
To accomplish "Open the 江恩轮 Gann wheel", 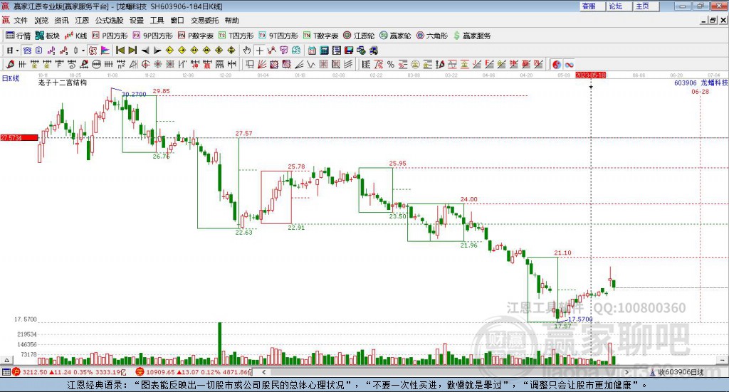I will [359, 36].
